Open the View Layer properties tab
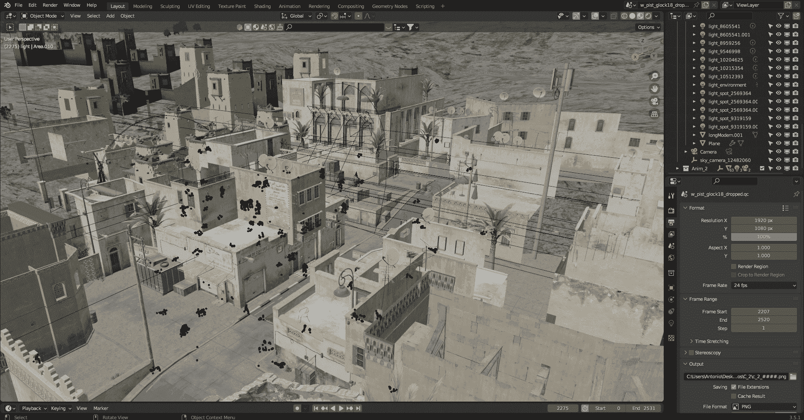 (671, 234)
